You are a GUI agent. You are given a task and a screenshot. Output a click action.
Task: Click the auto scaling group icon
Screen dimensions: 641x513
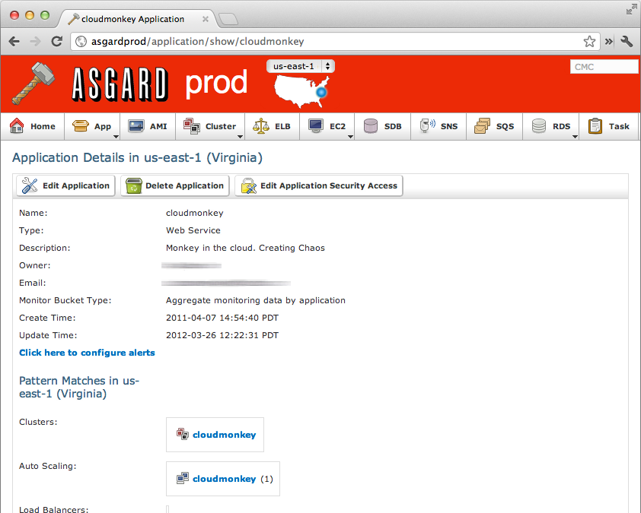182,478
